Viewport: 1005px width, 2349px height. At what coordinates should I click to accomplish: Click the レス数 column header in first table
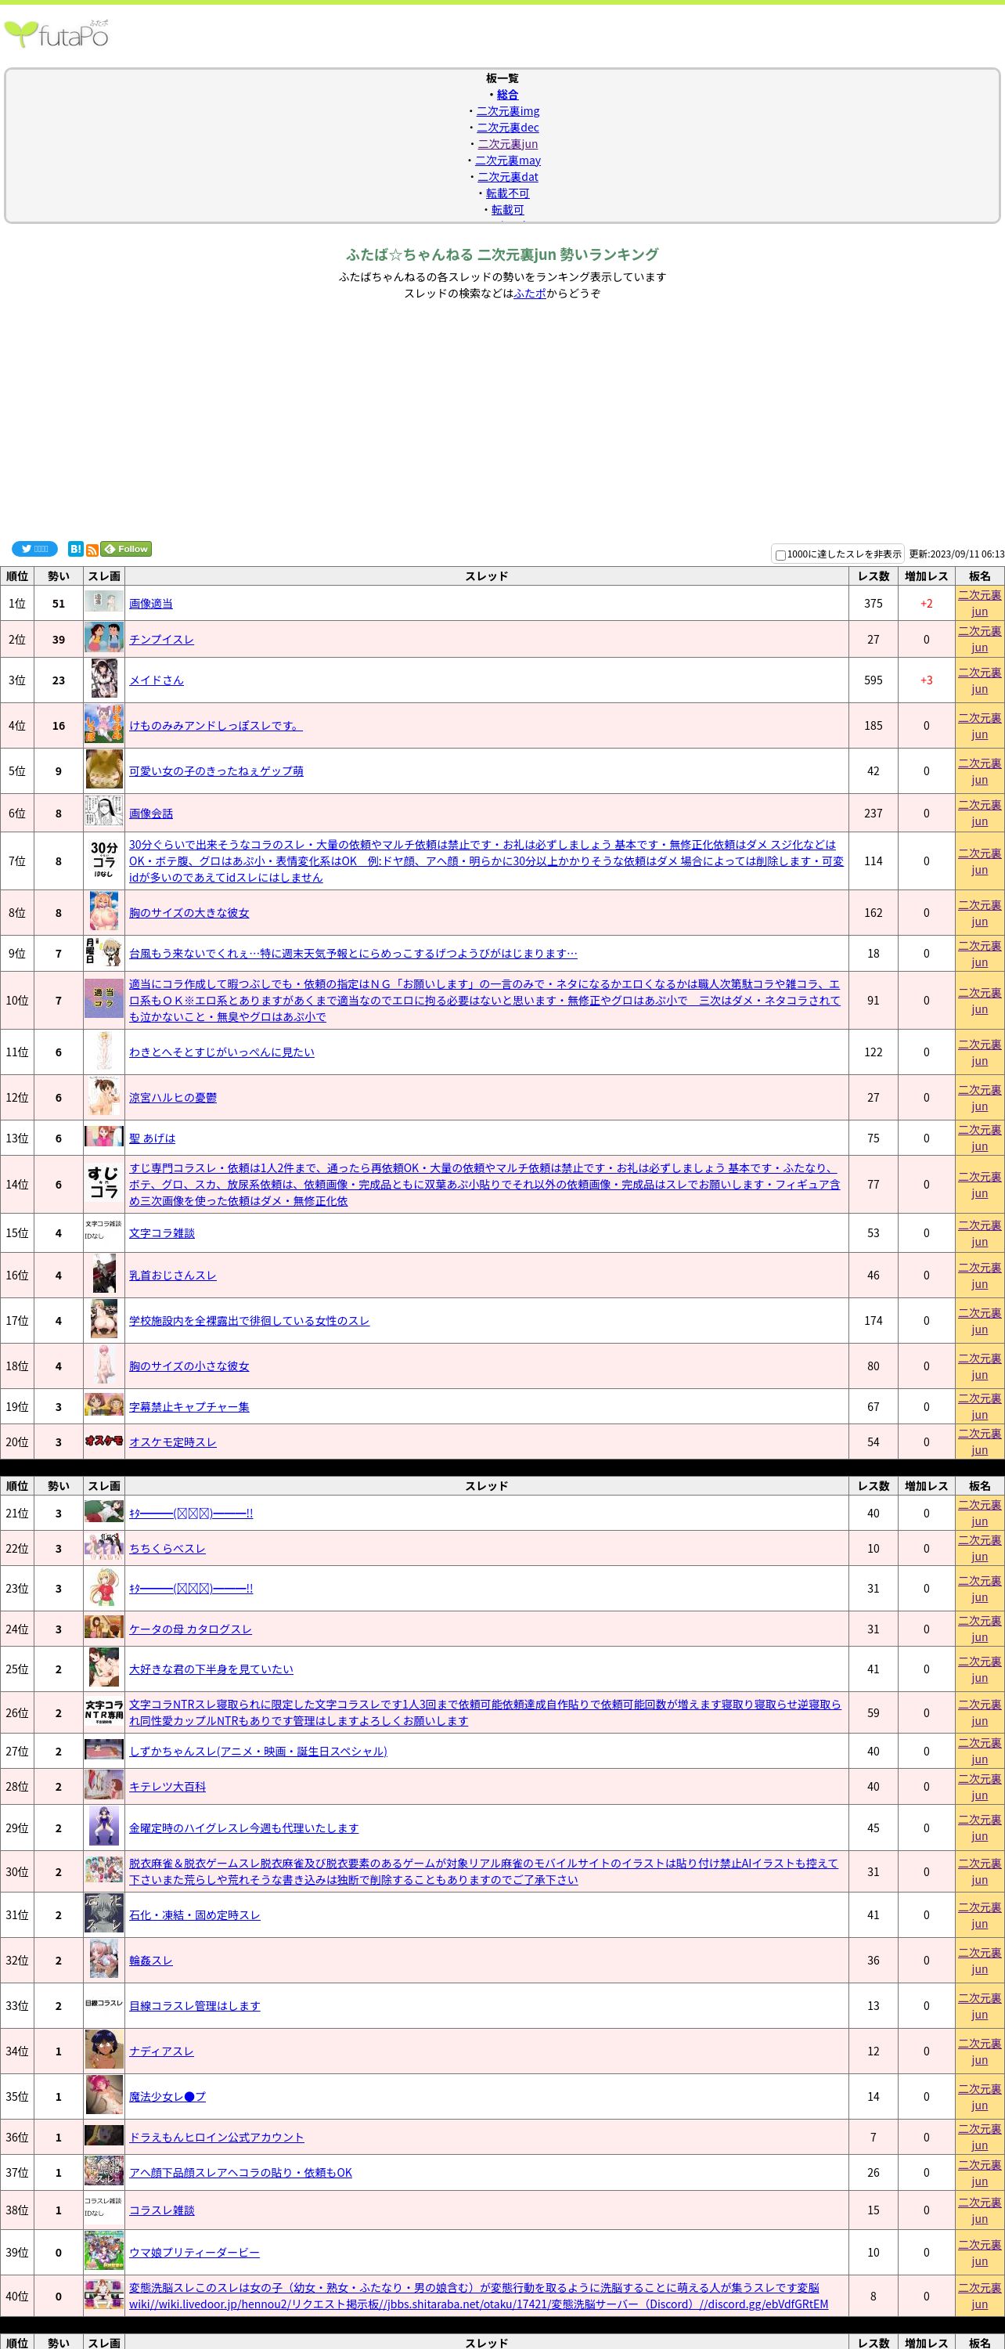click(873, 576)
